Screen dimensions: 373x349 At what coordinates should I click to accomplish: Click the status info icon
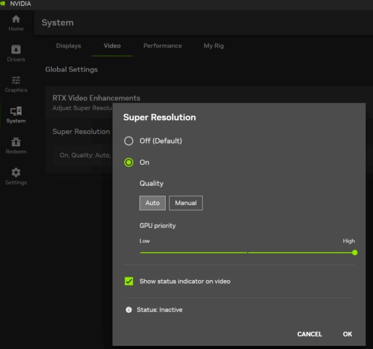pos(129,310)
